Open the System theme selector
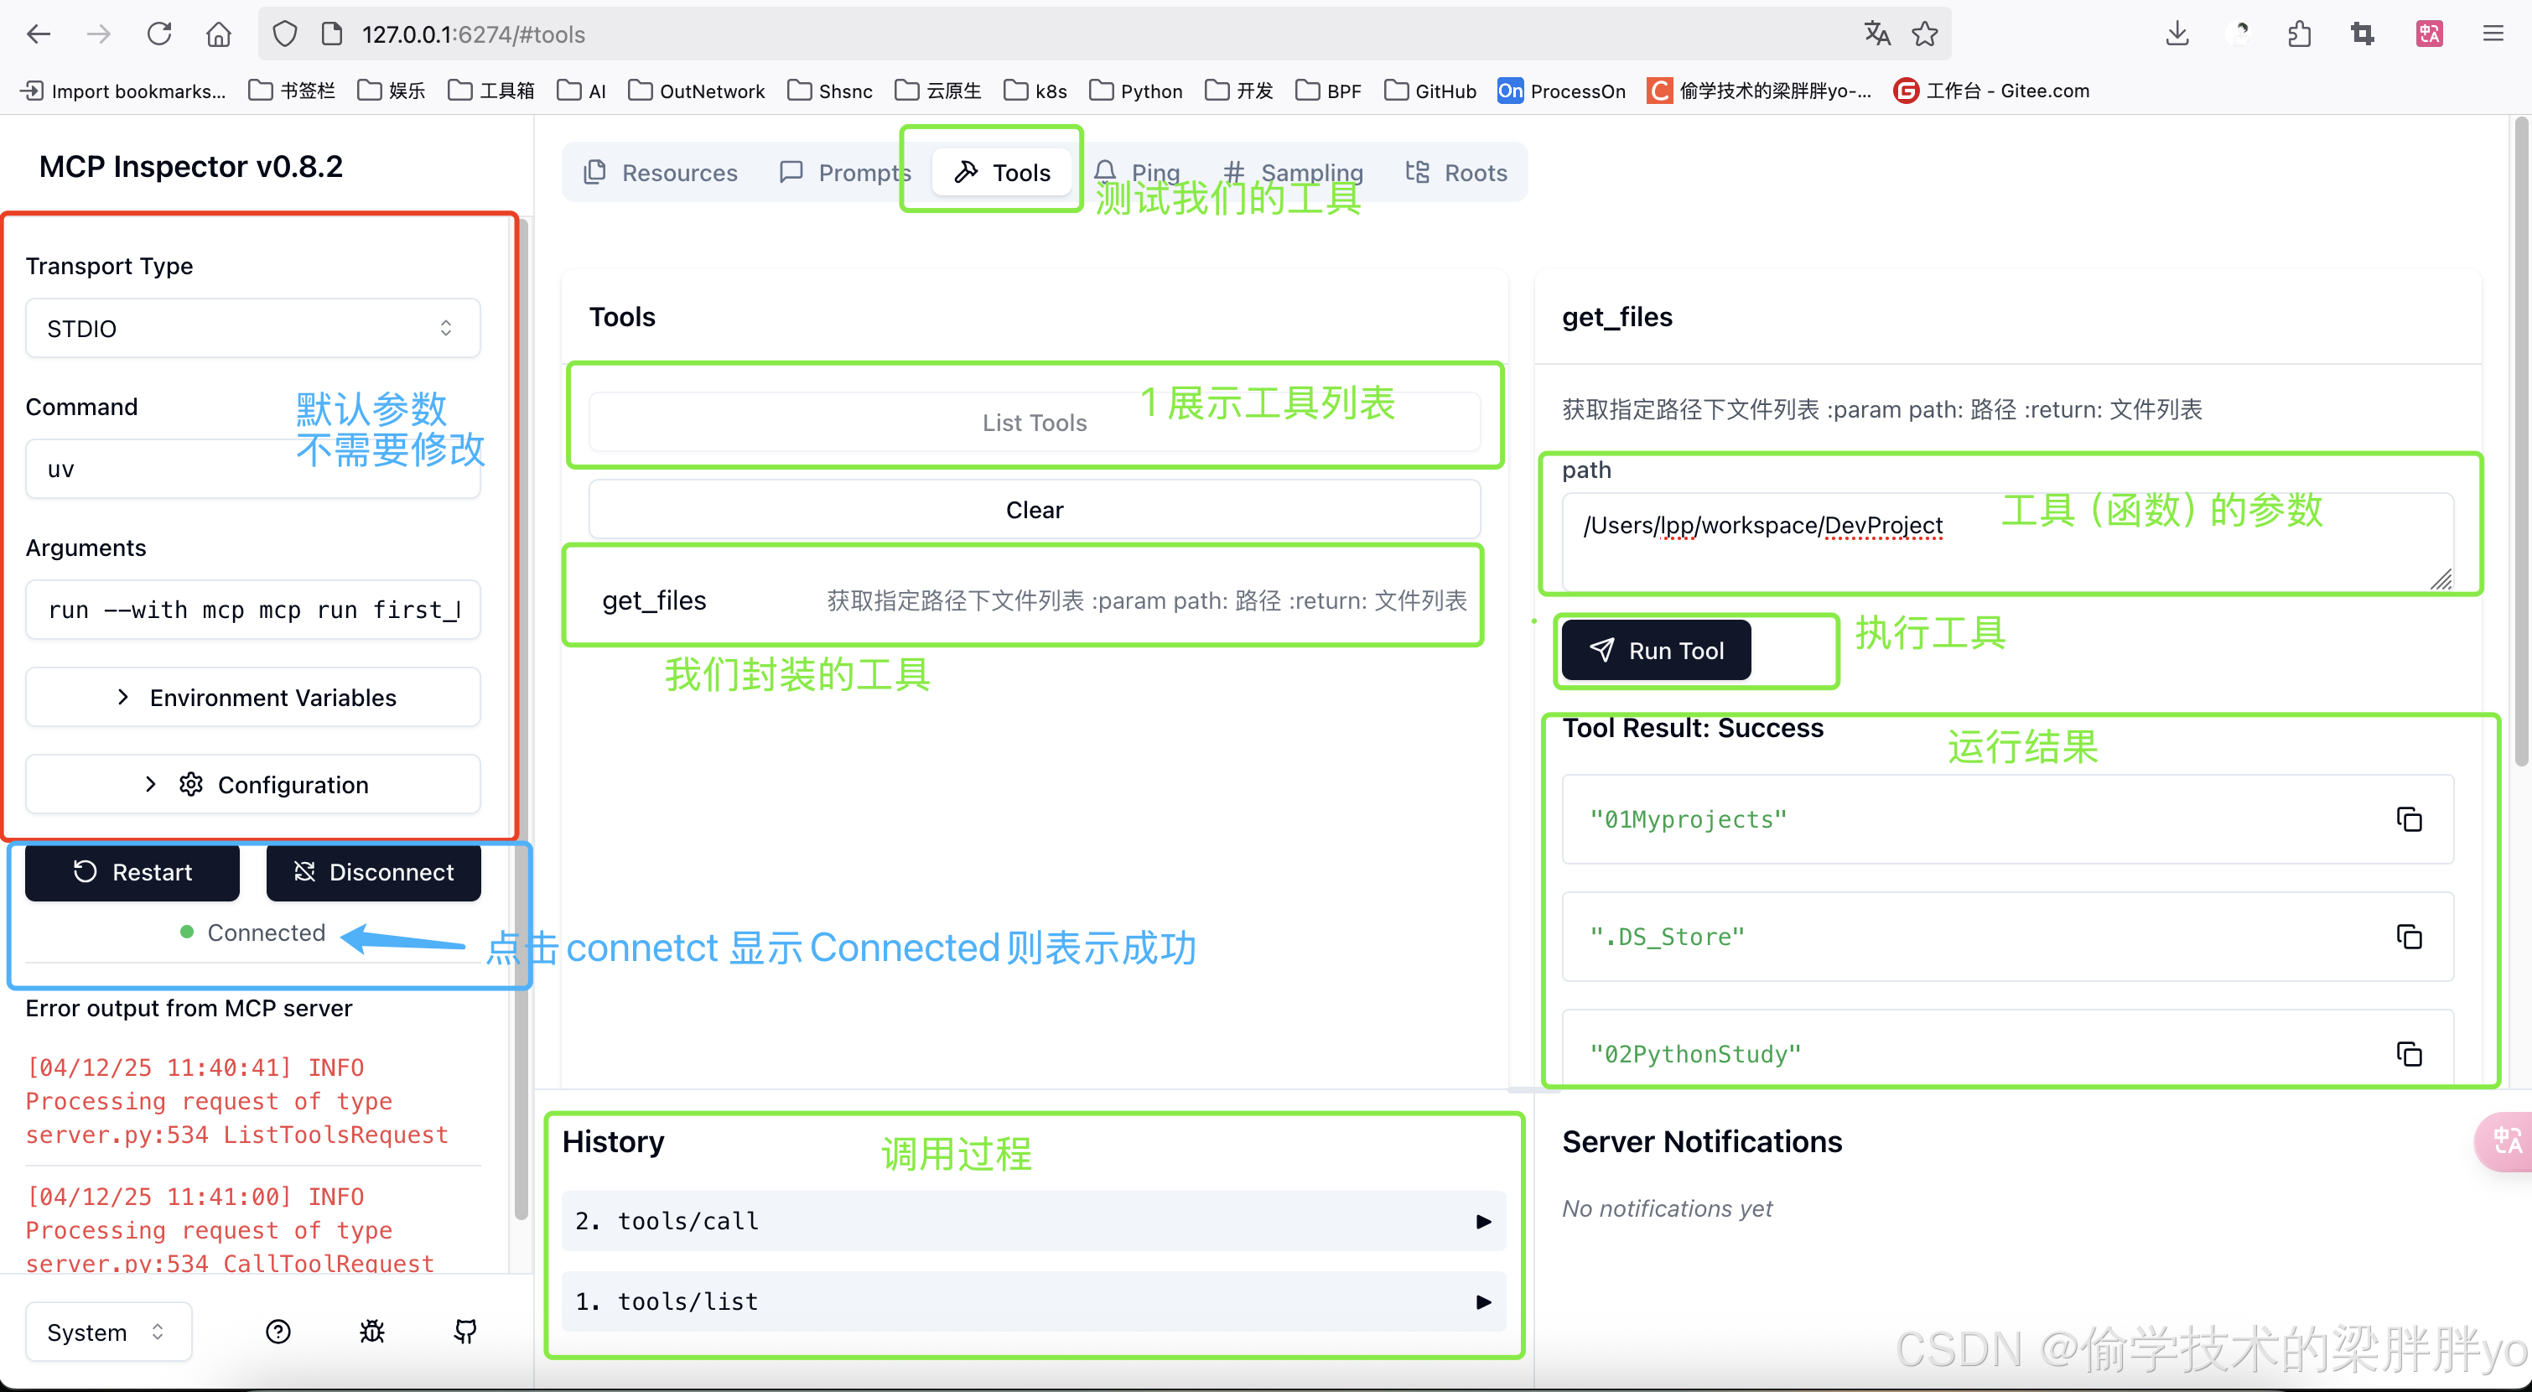2532x1392 pixels. point(107,1332)
